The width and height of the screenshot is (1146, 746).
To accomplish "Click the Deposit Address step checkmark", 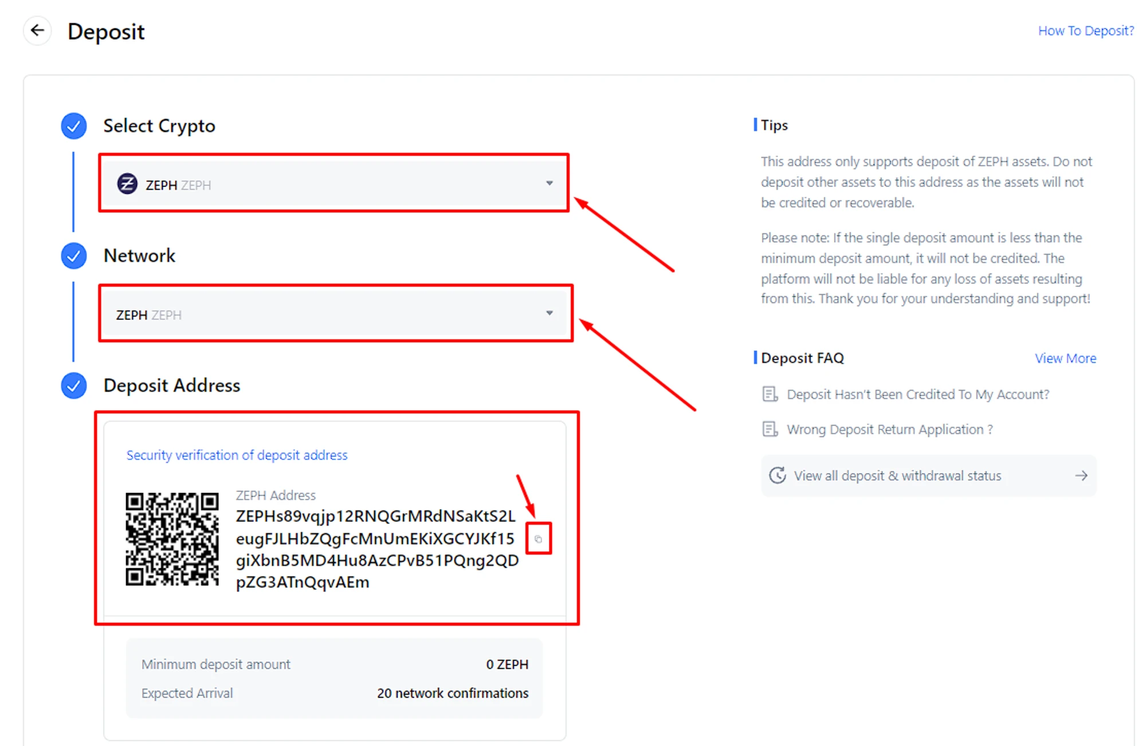I will click(x=74, y=386).
